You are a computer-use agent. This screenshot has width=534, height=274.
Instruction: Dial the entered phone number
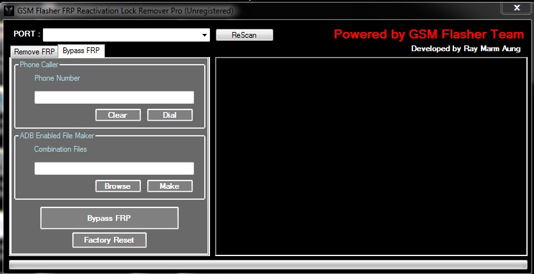click(170, 115)
